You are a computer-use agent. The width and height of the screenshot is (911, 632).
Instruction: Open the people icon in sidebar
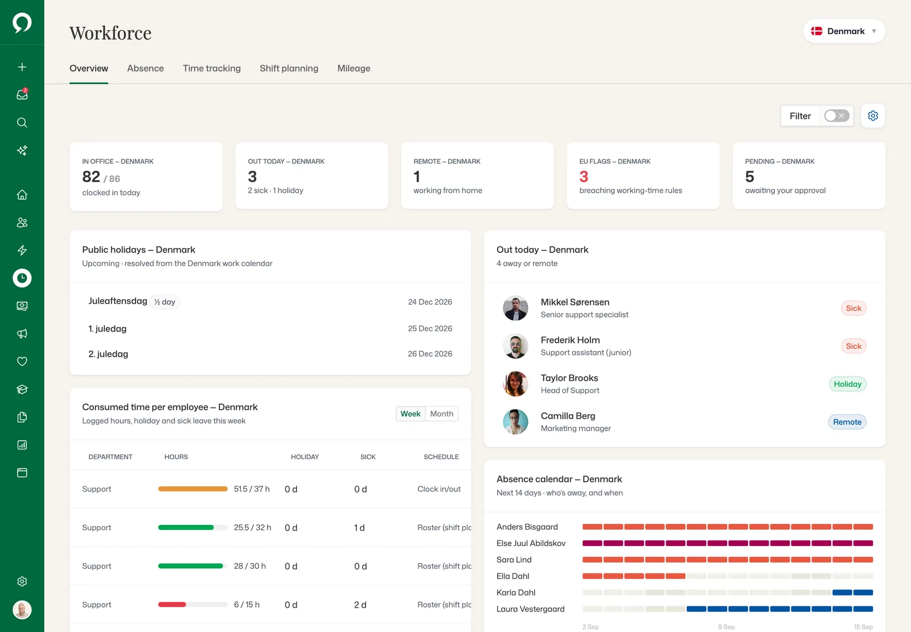coord(22,222)
